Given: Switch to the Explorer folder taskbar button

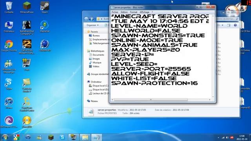Looking at the screenshot, I should (85, 137).
